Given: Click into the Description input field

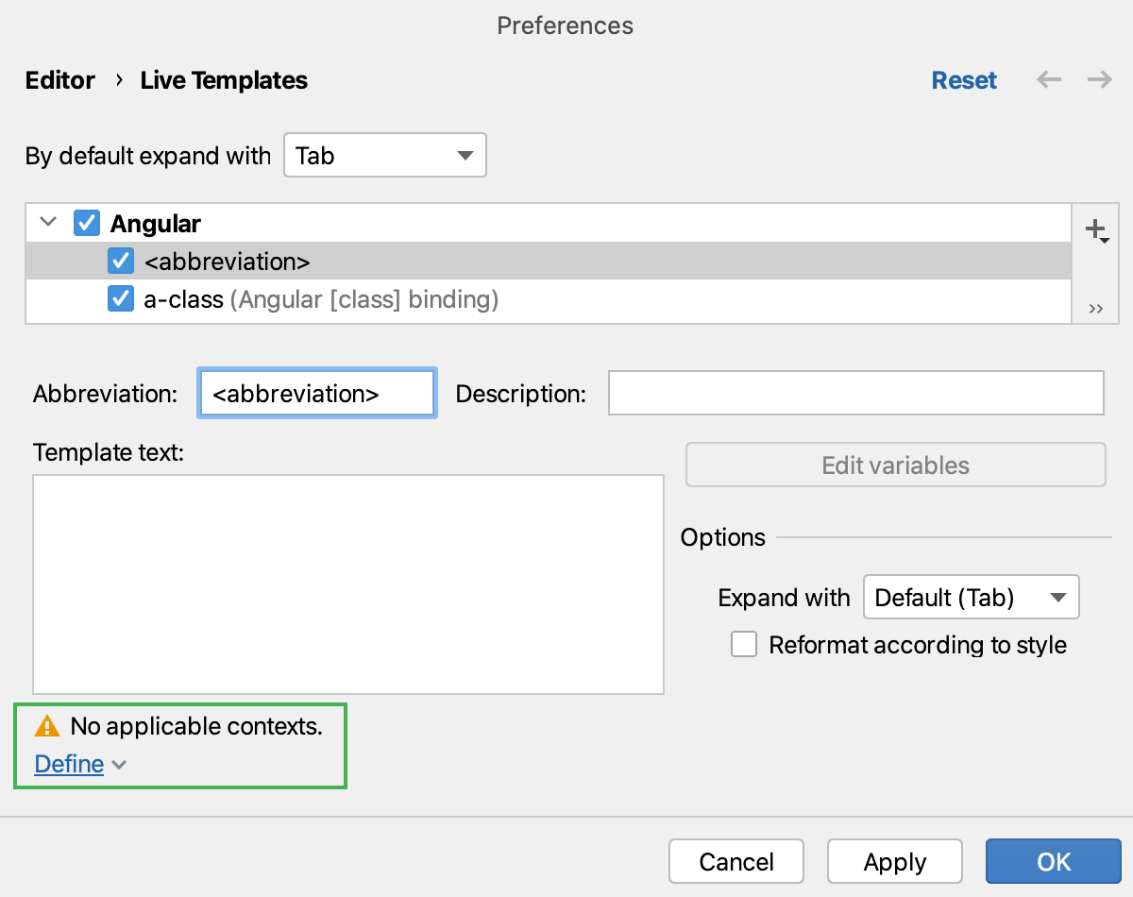Looking at the screenshot, I should point(855,394).
